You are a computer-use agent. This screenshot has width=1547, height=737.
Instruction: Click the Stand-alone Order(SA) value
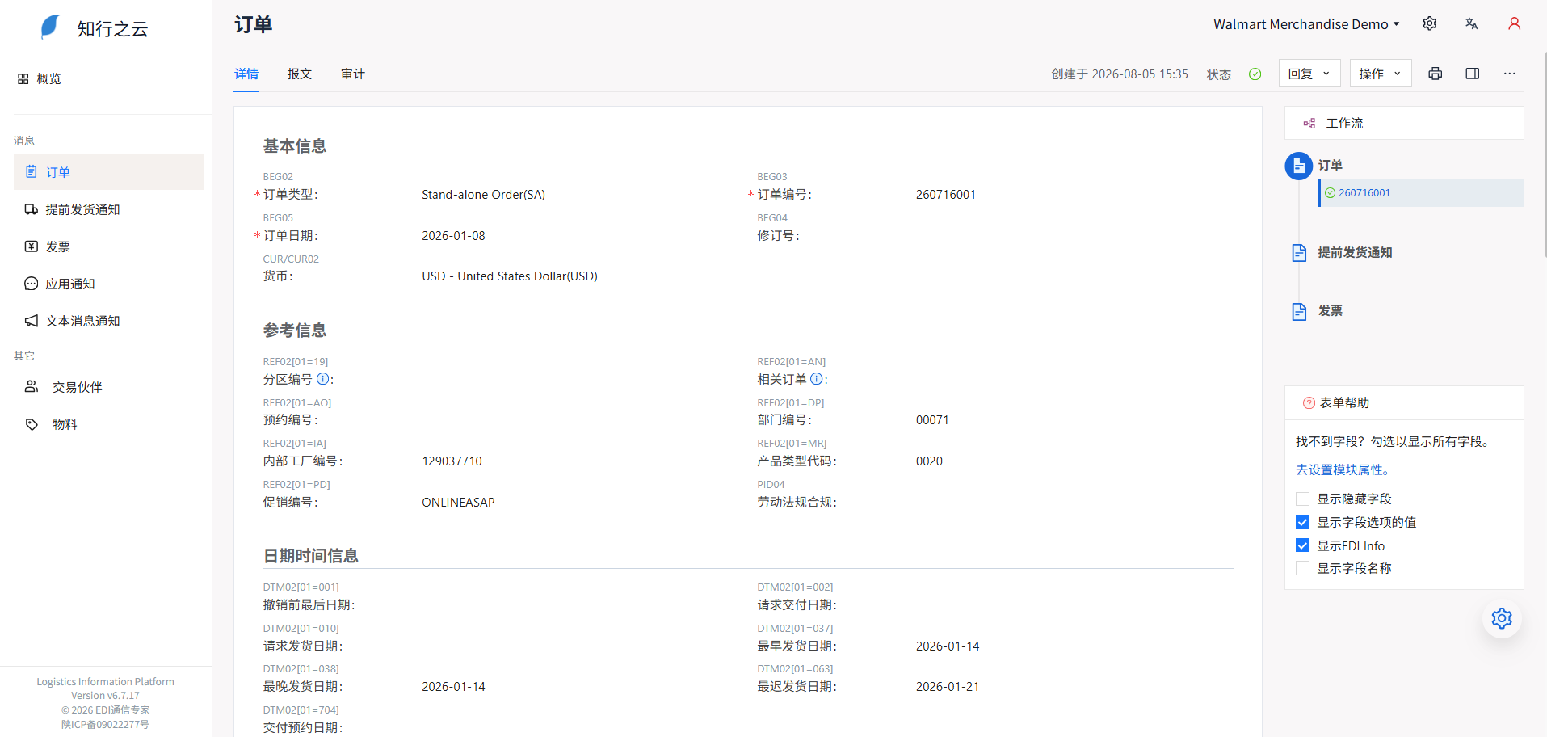[x=483, y=195]
